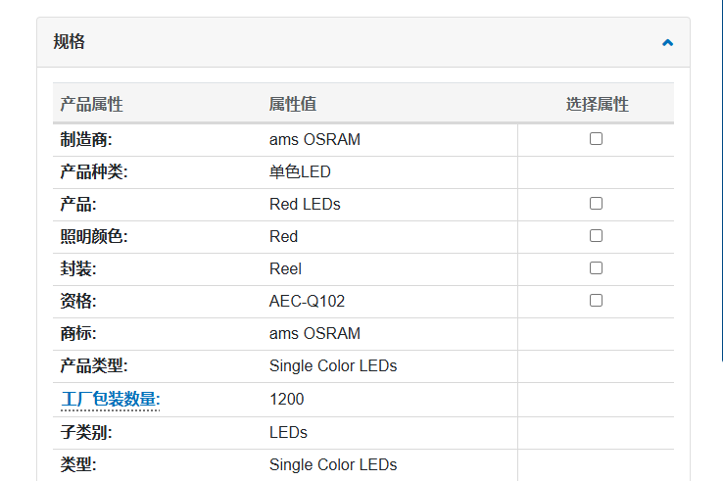The height and width of the screenshot is (481, 723).
Task: Click the 规格 panel title
Action: [x=69, y=41]
